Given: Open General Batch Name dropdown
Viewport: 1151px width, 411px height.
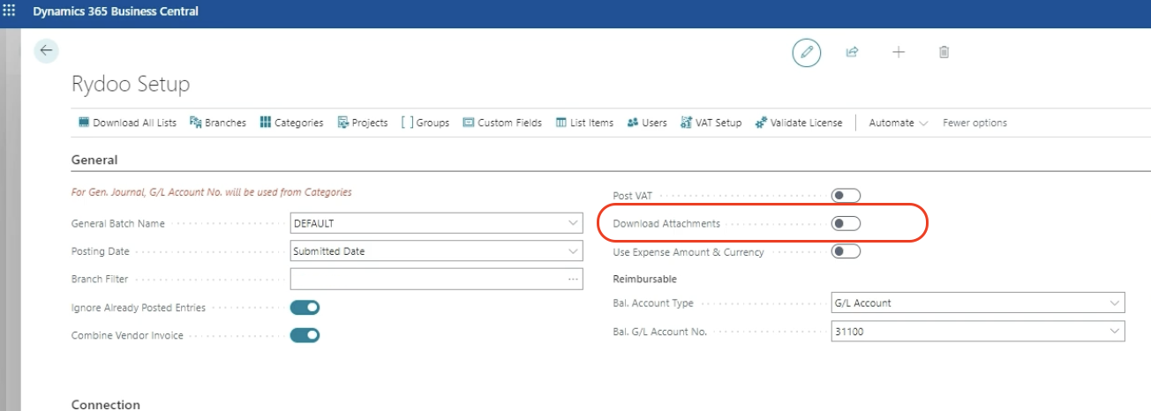Looking at the screenshot, I should pyautogui.click(x=574, y=224).
